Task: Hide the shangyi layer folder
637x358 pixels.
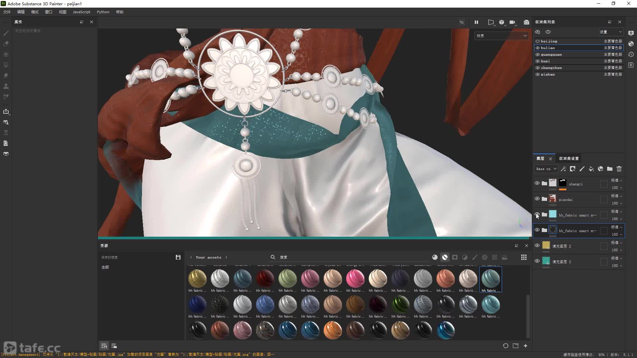Action: point(537,183)
